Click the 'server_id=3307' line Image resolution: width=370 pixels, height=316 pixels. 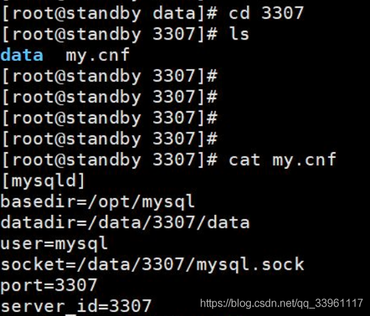pyautogui.click(x=76, y=307)
